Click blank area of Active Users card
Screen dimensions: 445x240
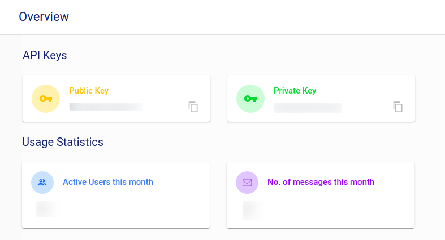pyautogui.click(x=141, y=208)
